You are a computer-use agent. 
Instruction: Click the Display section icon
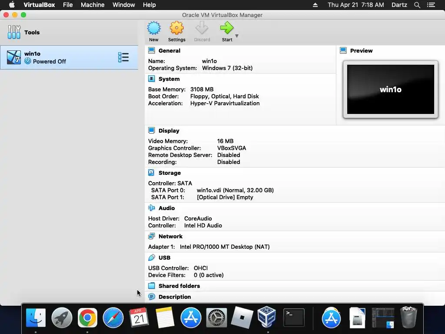click(x=152, y=130)
